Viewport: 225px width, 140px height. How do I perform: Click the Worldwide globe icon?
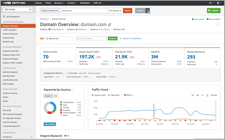(x=67, y=73)
